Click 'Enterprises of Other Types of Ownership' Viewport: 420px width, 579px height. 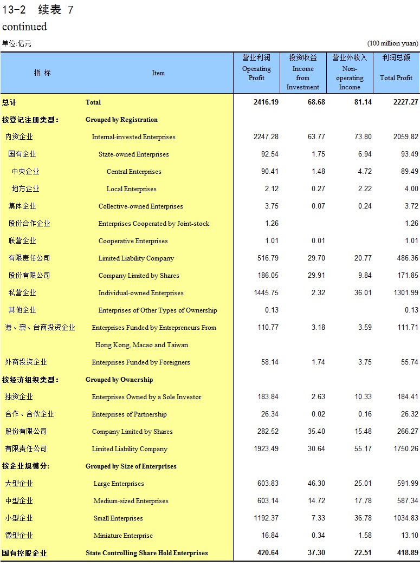coord(158,310)
